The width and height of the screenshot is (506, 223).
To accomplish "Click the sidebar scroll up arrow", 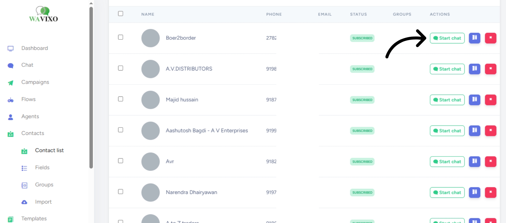I will (91, 3).
